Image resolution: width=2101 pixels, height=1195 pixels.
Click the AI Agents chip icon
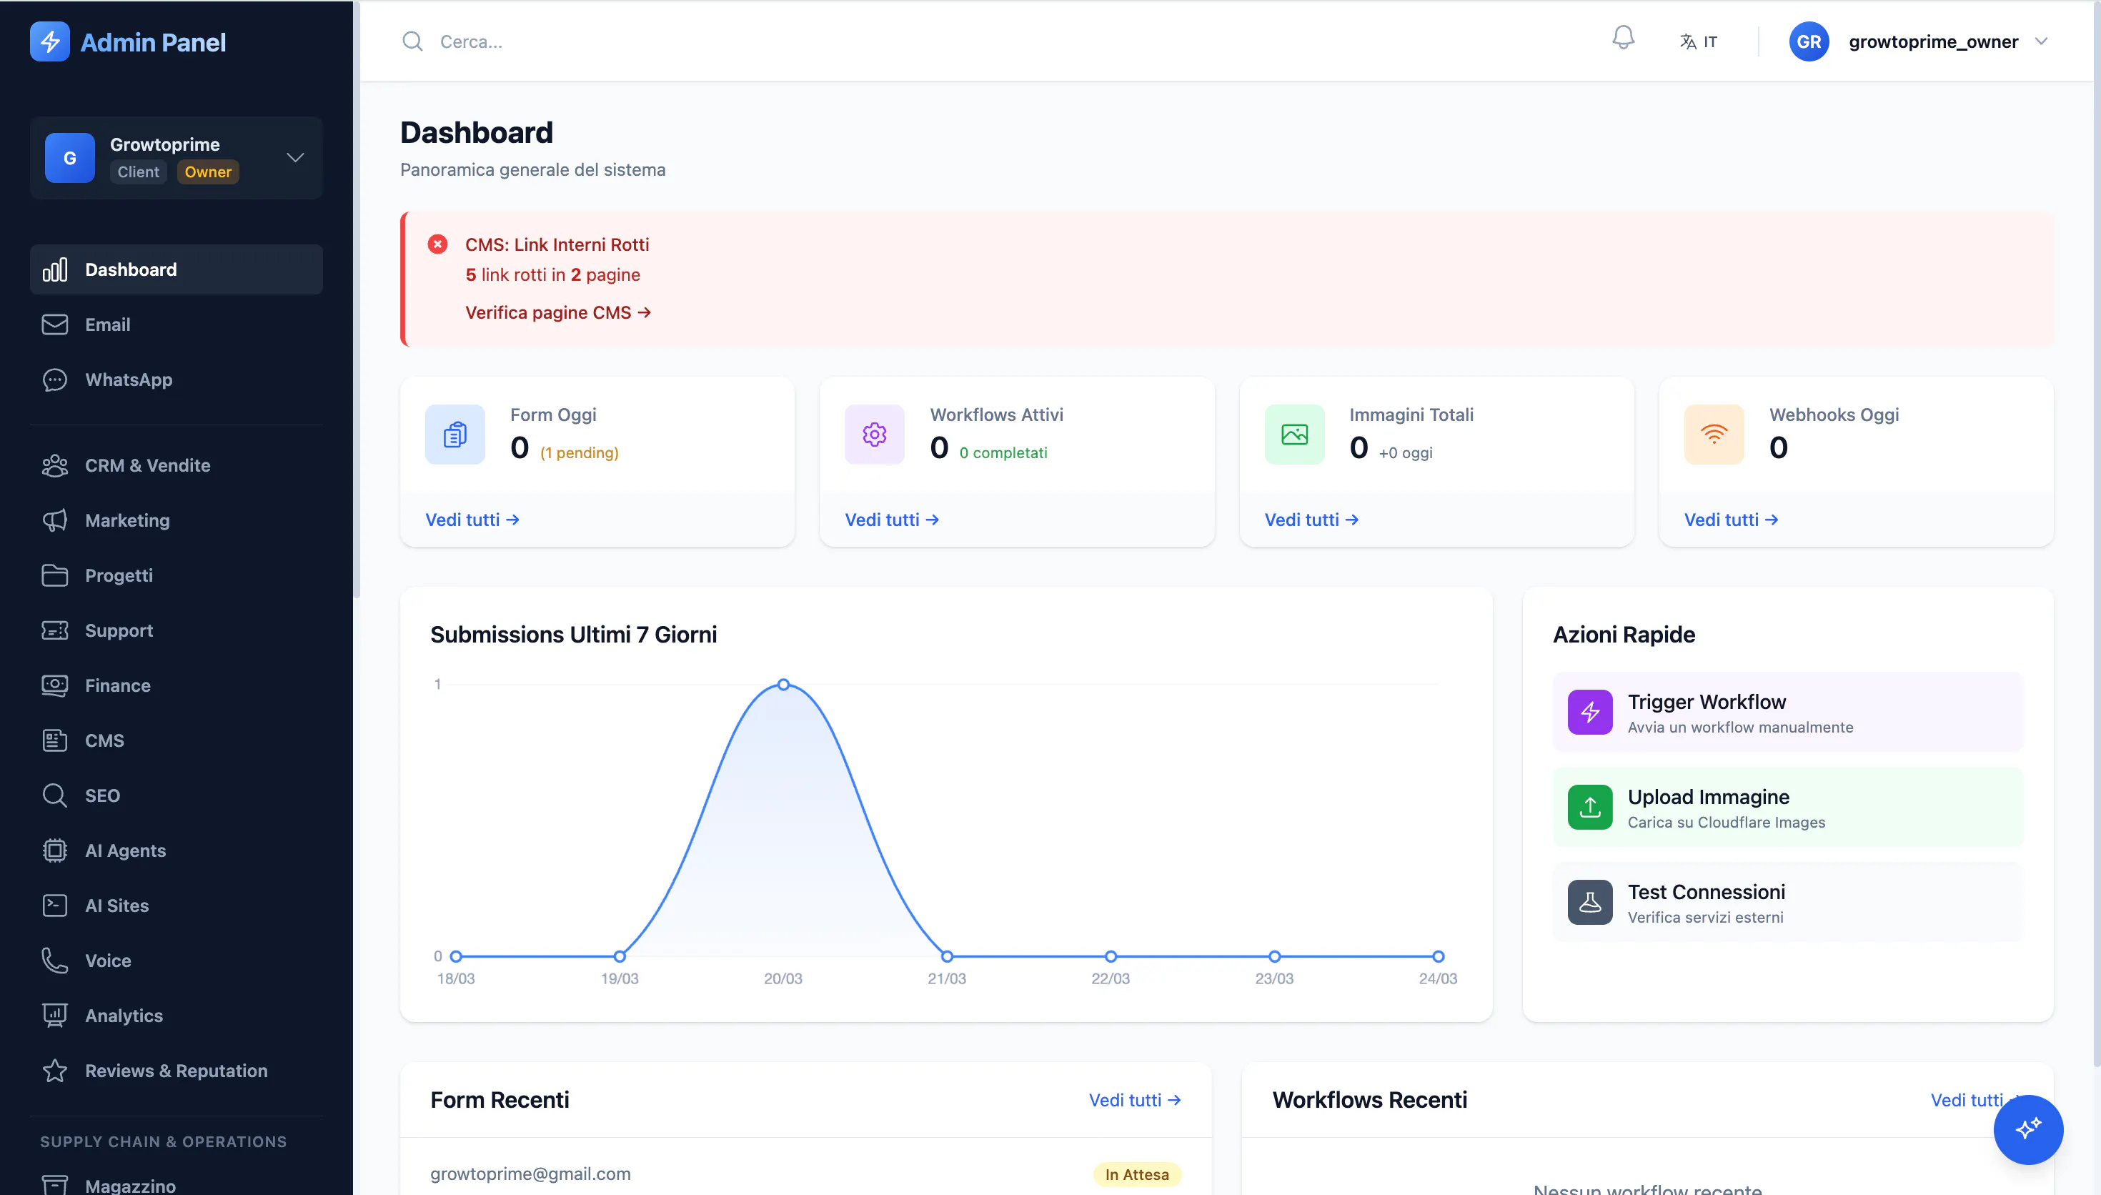tap(55, 851)
